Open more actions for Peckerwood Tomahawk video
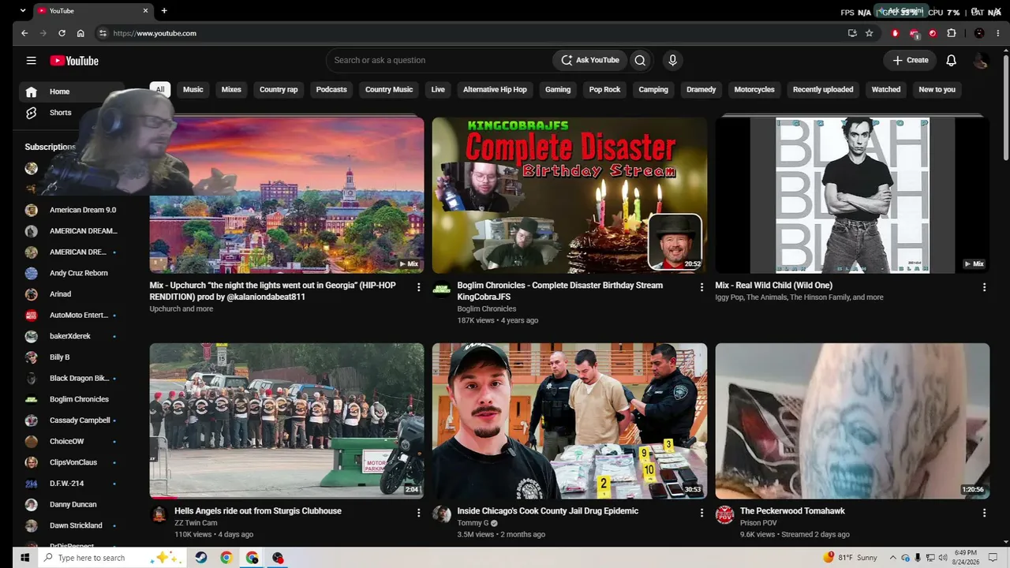1010x568 pixels. [984, 513]
